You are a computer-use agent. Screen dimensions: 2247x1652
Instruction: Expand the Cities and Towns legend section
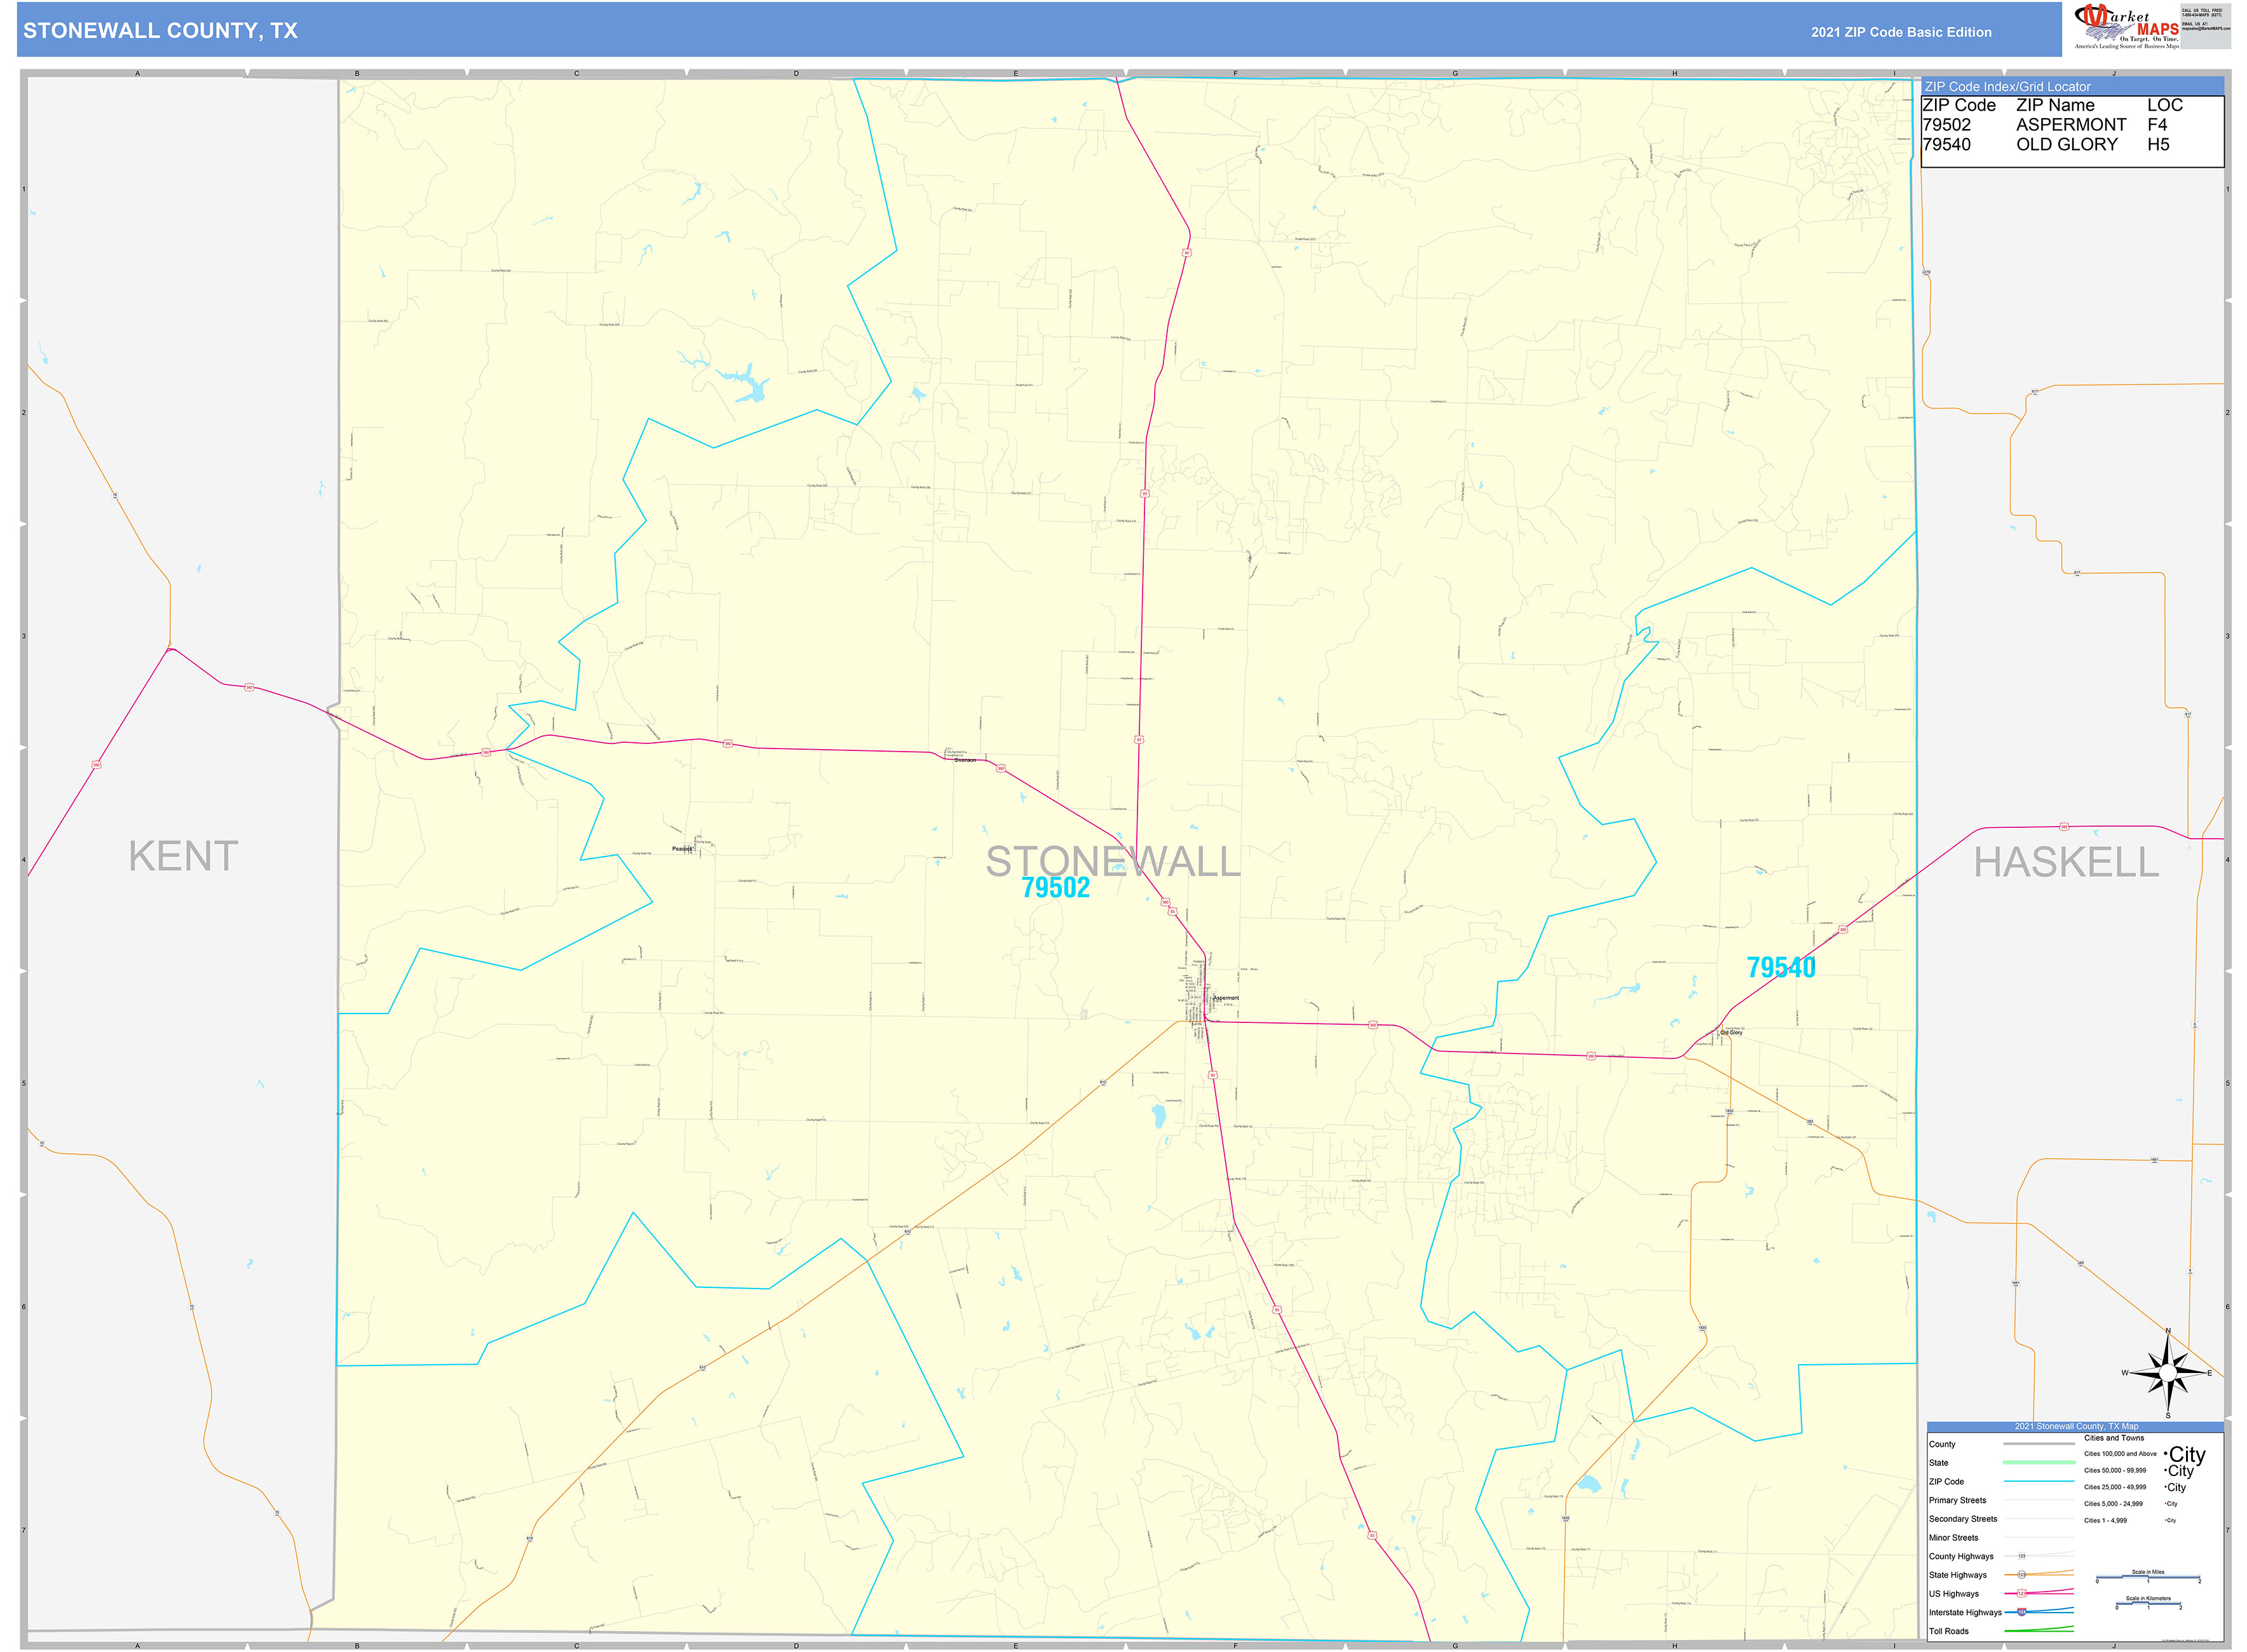point(2114,1438)
